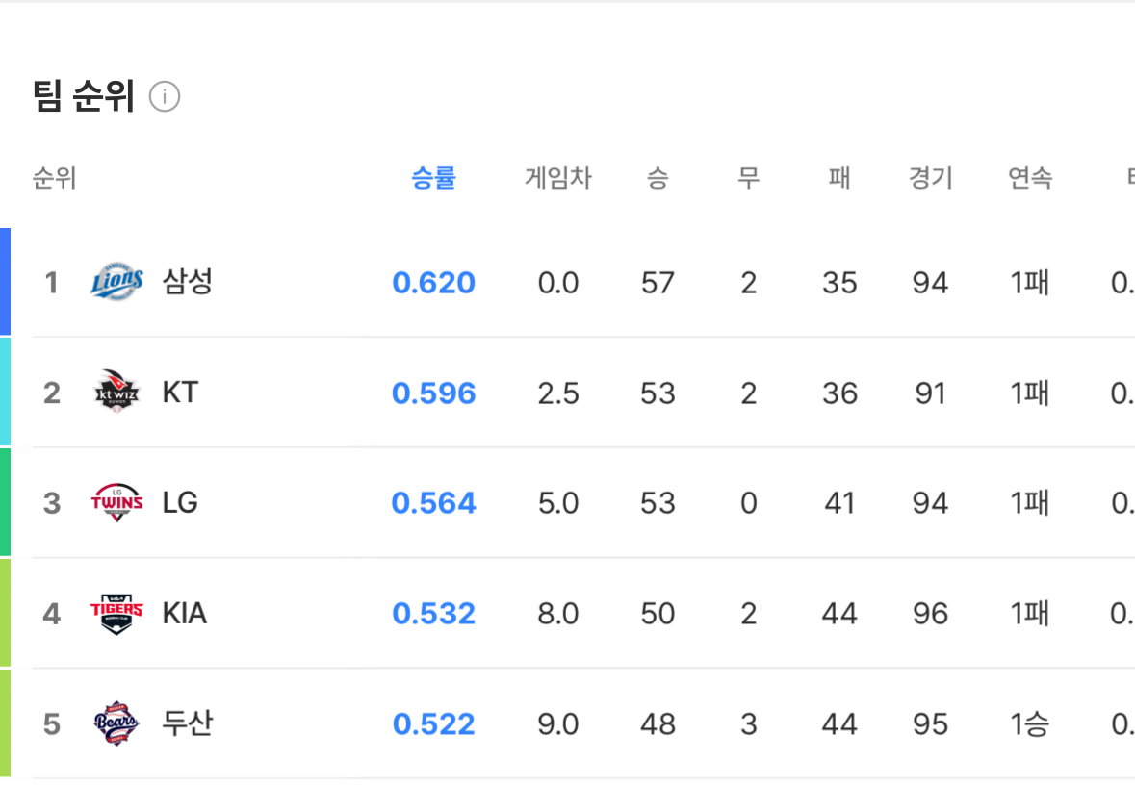Open the LG Twins team logo
This screenshot has width=1135, height=786.
pyautogui.click(x=116, y=502)
